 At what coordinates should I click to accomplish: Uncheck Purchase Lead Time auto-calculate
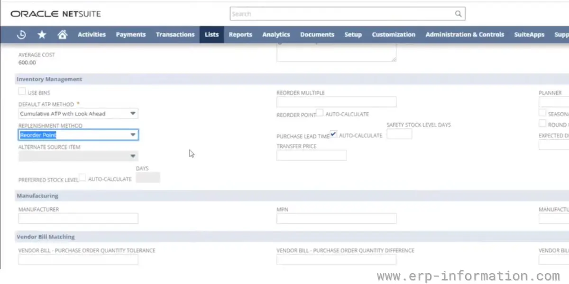point(334,134)
